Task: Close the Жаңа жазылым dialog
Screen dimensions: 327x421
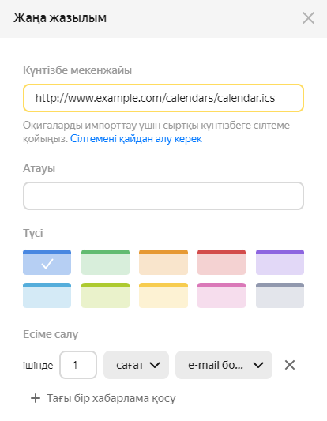Action: 308,18
